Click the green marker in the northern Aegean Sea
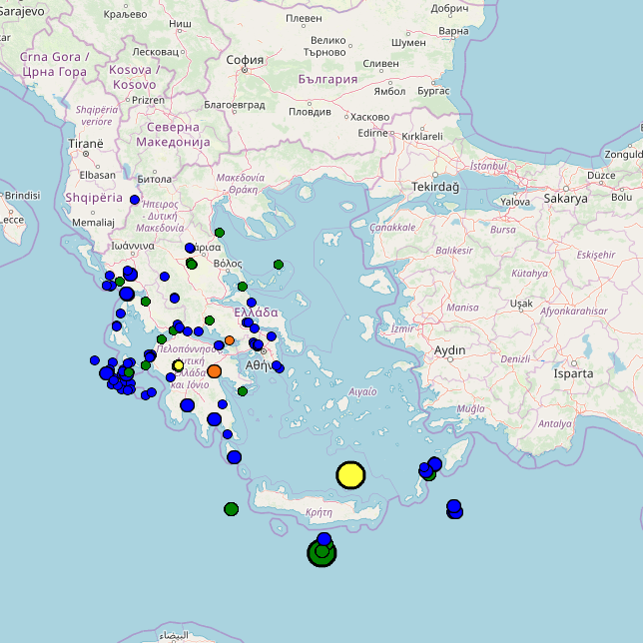 279,265
